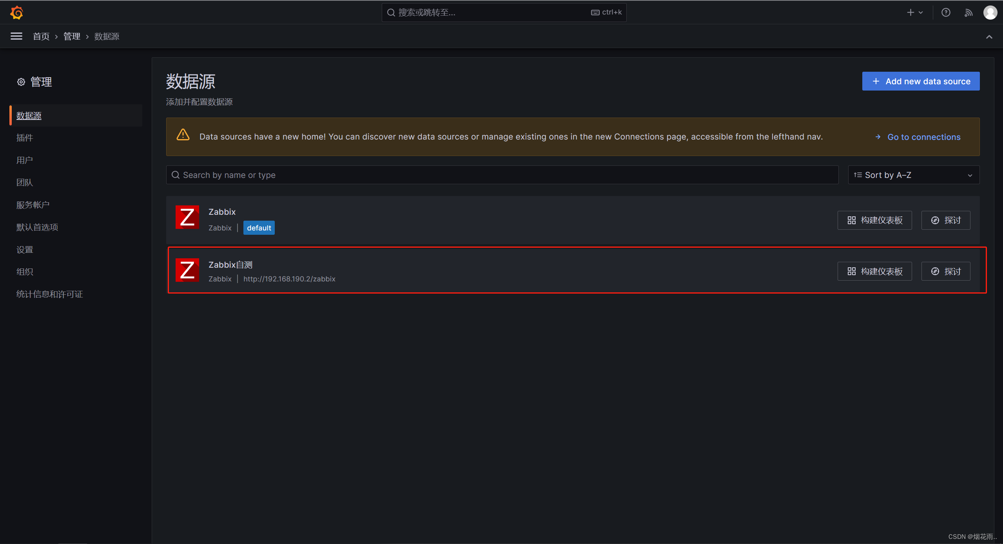The image size is (1003, 544).
Task: Open 团队 in the admin sidebar
Action: pos(24,183)
